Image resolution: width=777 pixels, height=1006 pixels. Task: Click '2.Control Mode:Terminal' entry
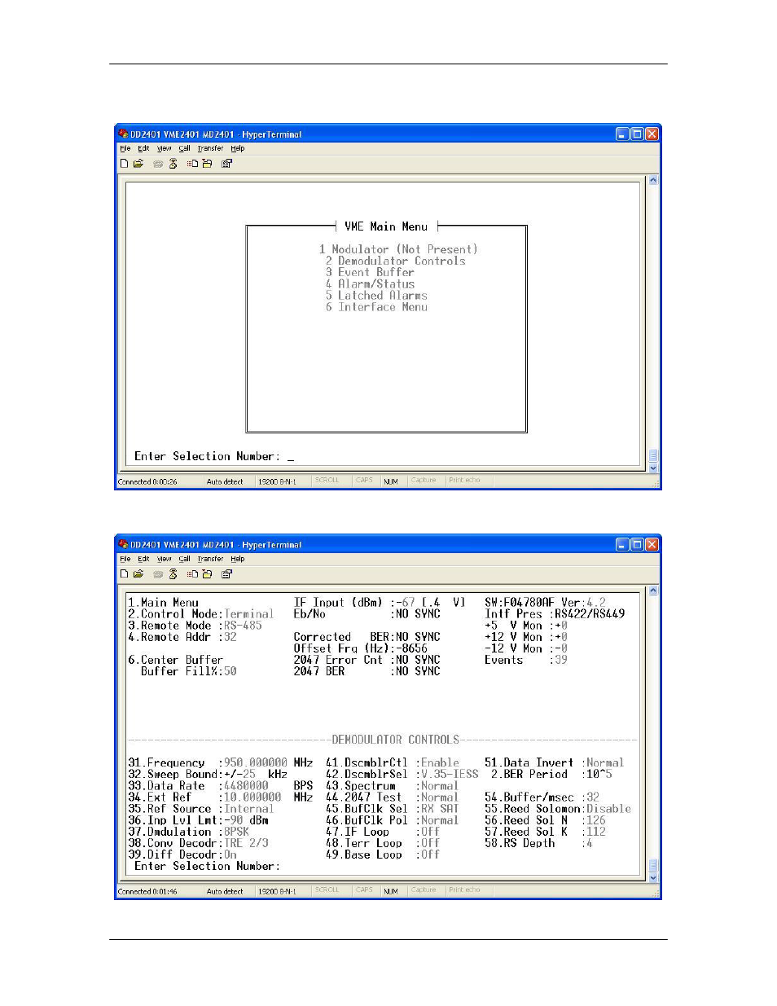tap(201, 613)
